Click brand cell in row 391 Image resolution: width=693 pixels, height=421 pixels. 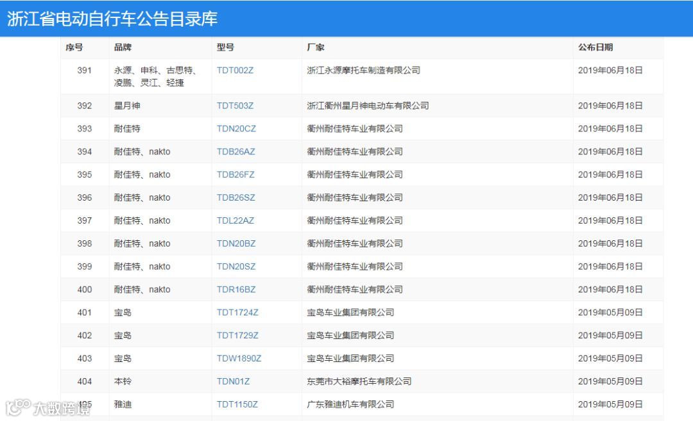coord(155,76)
